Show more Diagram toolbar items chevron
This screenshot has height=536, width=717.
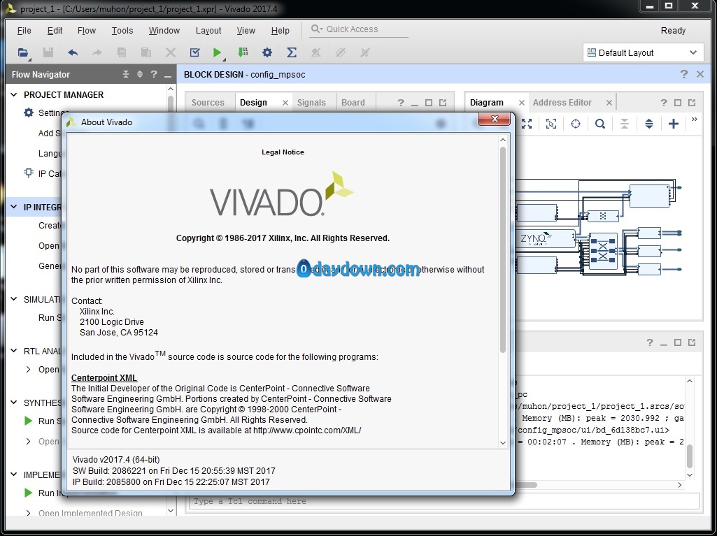[x=695, y=119]
